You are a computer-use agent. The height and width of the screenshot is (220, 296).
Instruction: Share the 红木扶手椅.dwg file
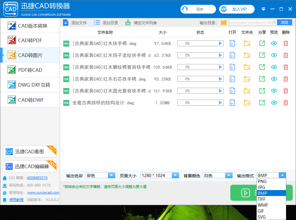coord(262,43)
